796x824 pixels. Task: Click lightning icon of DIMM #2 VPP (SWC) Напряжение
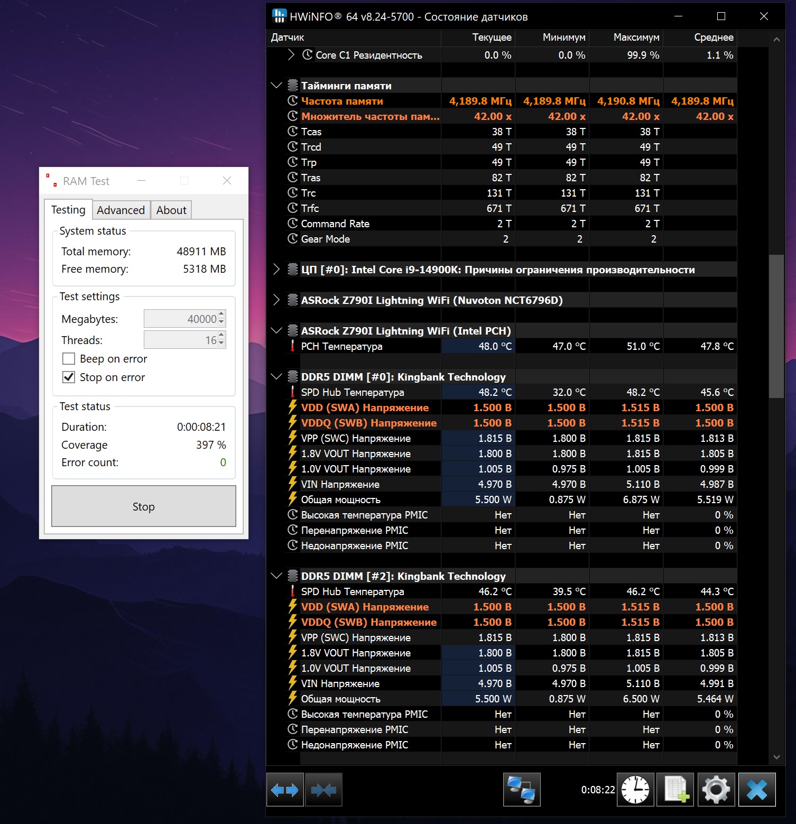pos(292,637)
